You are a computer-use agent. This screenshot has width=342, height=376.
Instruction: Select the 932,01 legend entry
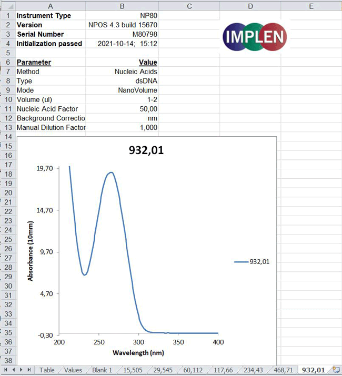252,261
